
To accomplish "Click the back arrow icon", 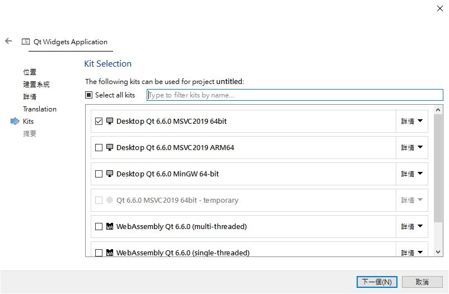I will click(8, 41).
